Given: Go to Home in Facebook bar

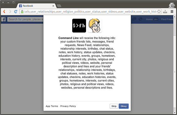Looking at the screenshot, I should click(149, 19).
